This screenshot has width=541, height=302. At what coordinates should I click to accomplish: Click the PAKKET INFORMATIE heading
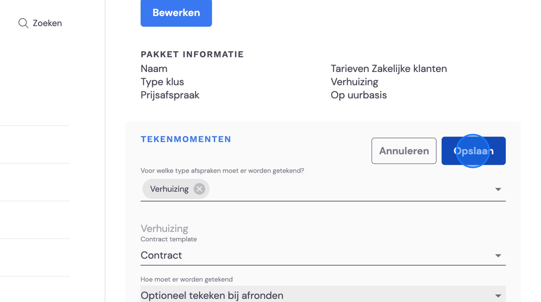click(192, 55)
